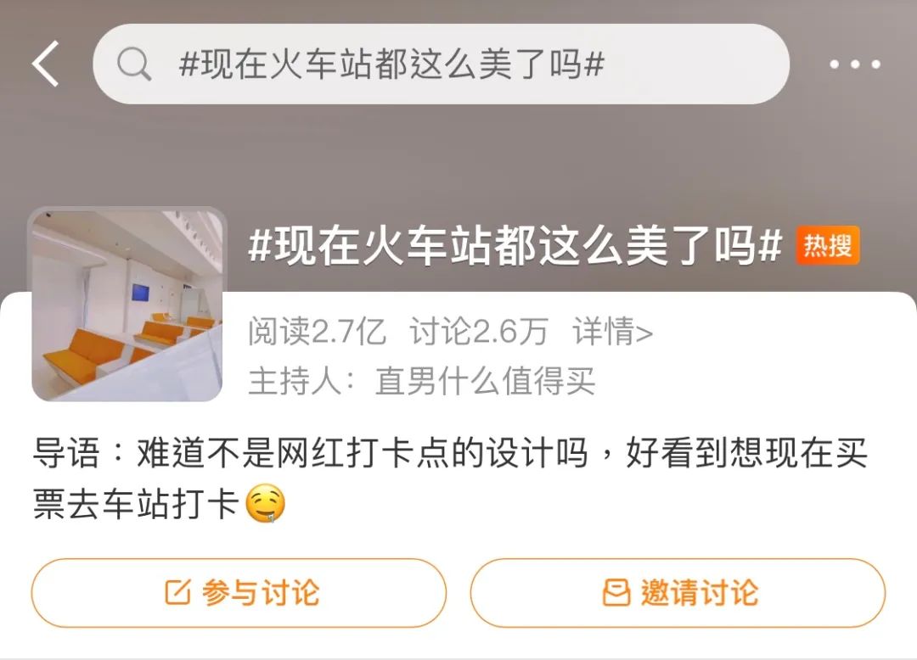Open the three-dot more options menu

coord(854,64)
